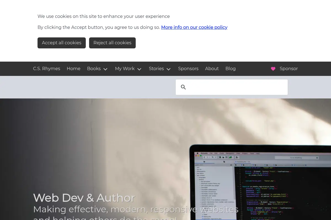Viewport: 331px width, 220px height.
Task: Expand the Stories chevron arrow
Action: [169, 69]
